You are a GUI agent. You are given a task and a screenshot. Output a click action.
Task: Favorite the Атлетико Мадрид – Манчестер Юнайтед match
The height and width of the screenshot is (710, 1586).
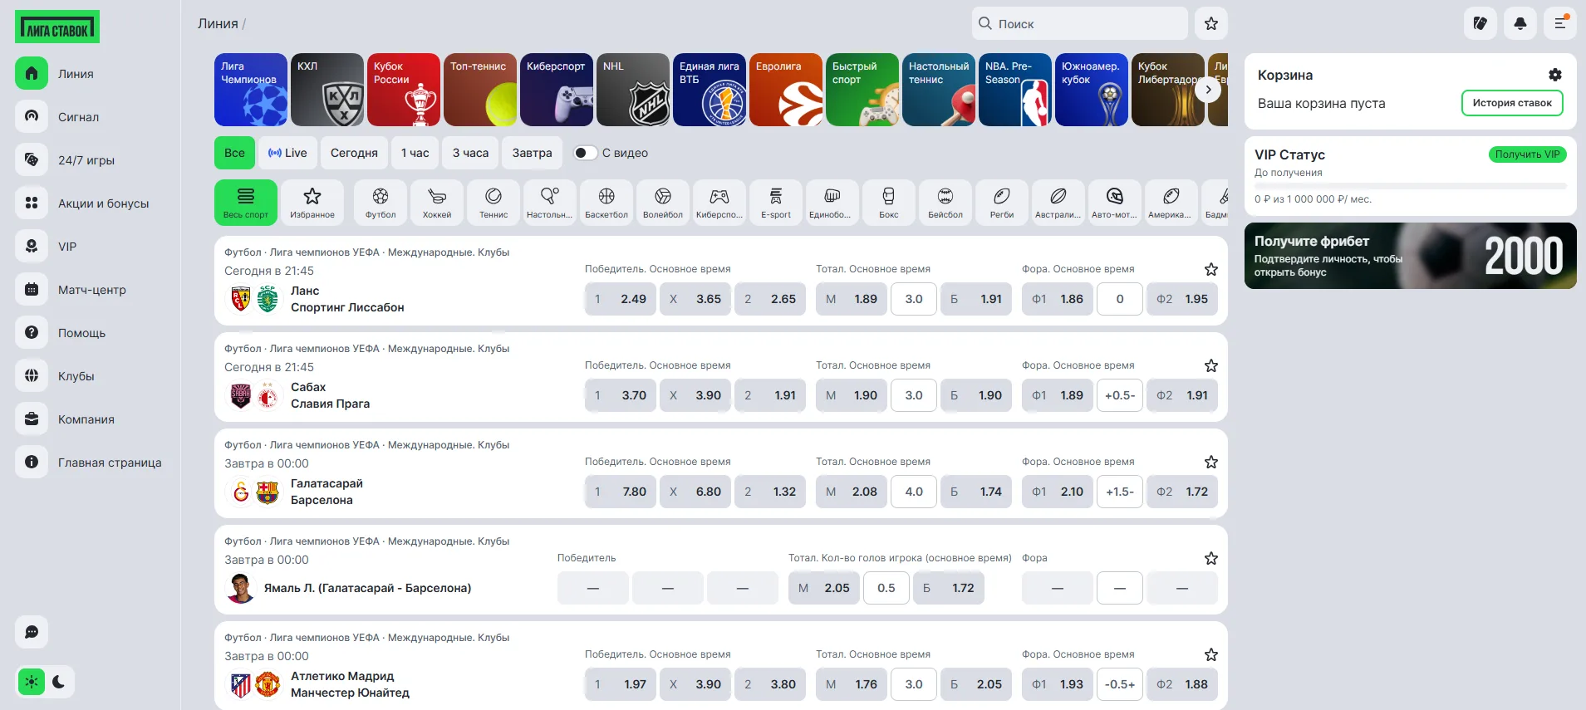pos(1211,654)
